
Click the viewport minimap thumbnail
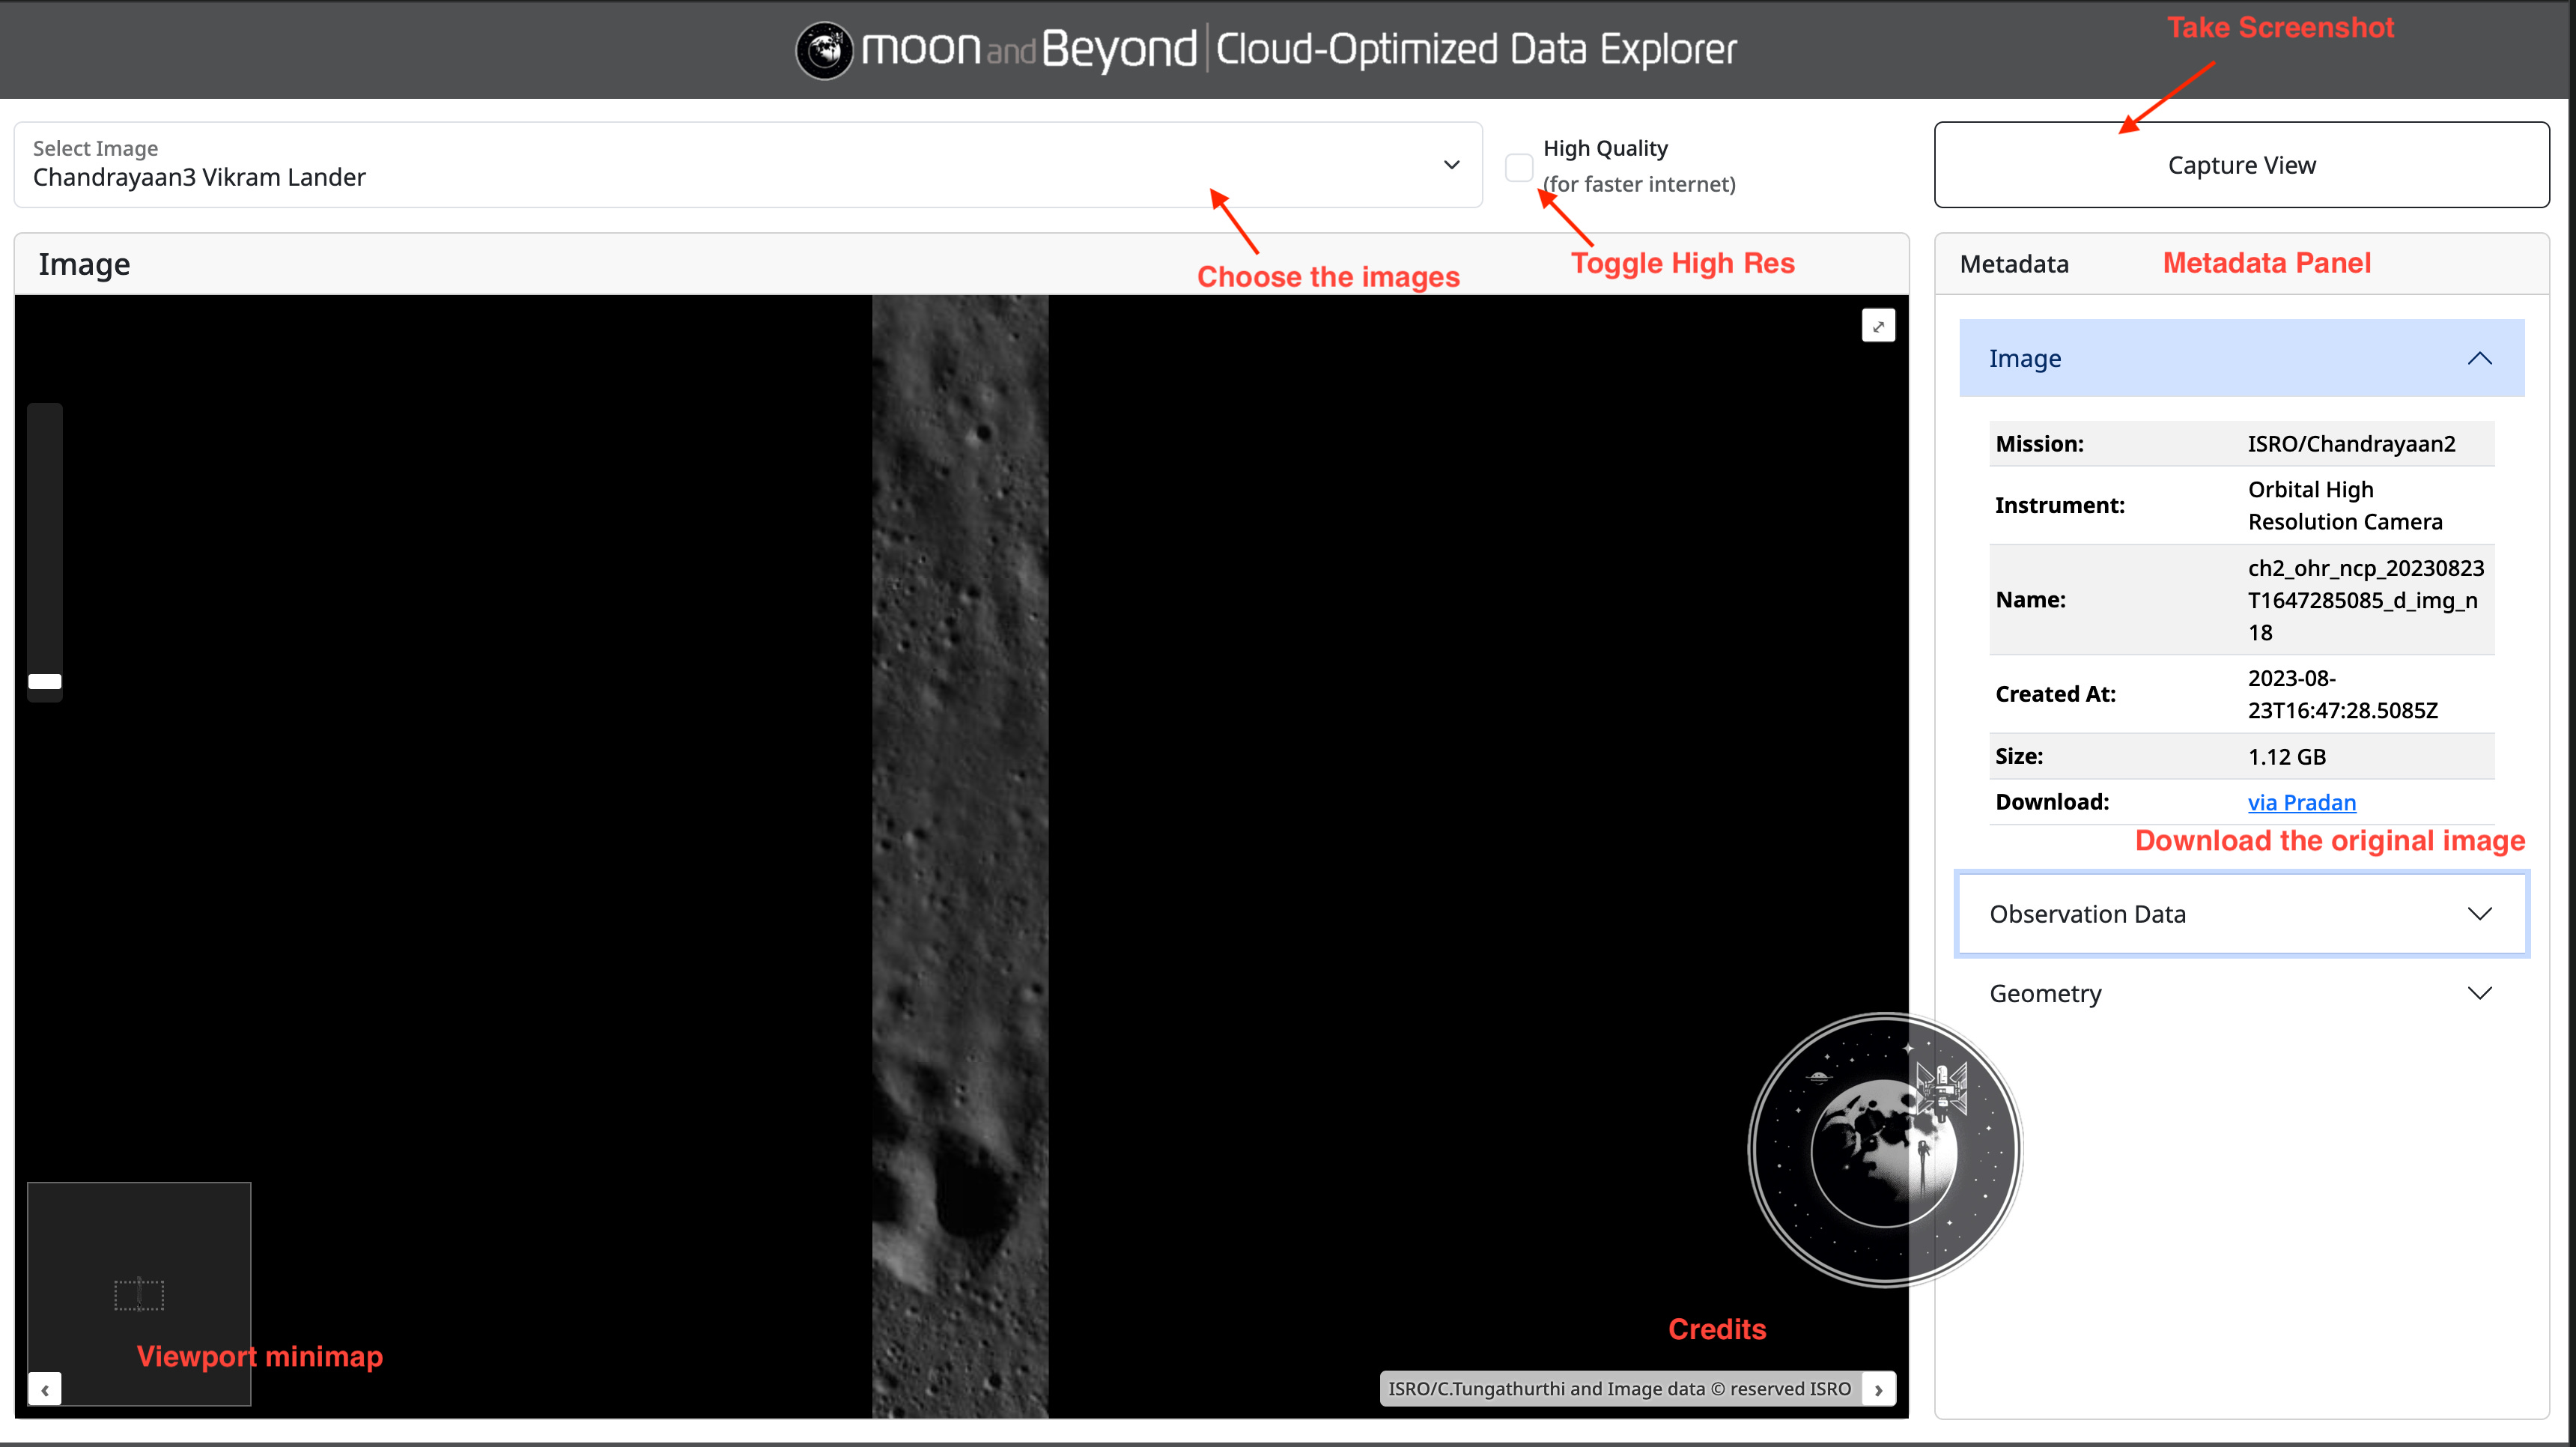click(x=139, y=1293)
